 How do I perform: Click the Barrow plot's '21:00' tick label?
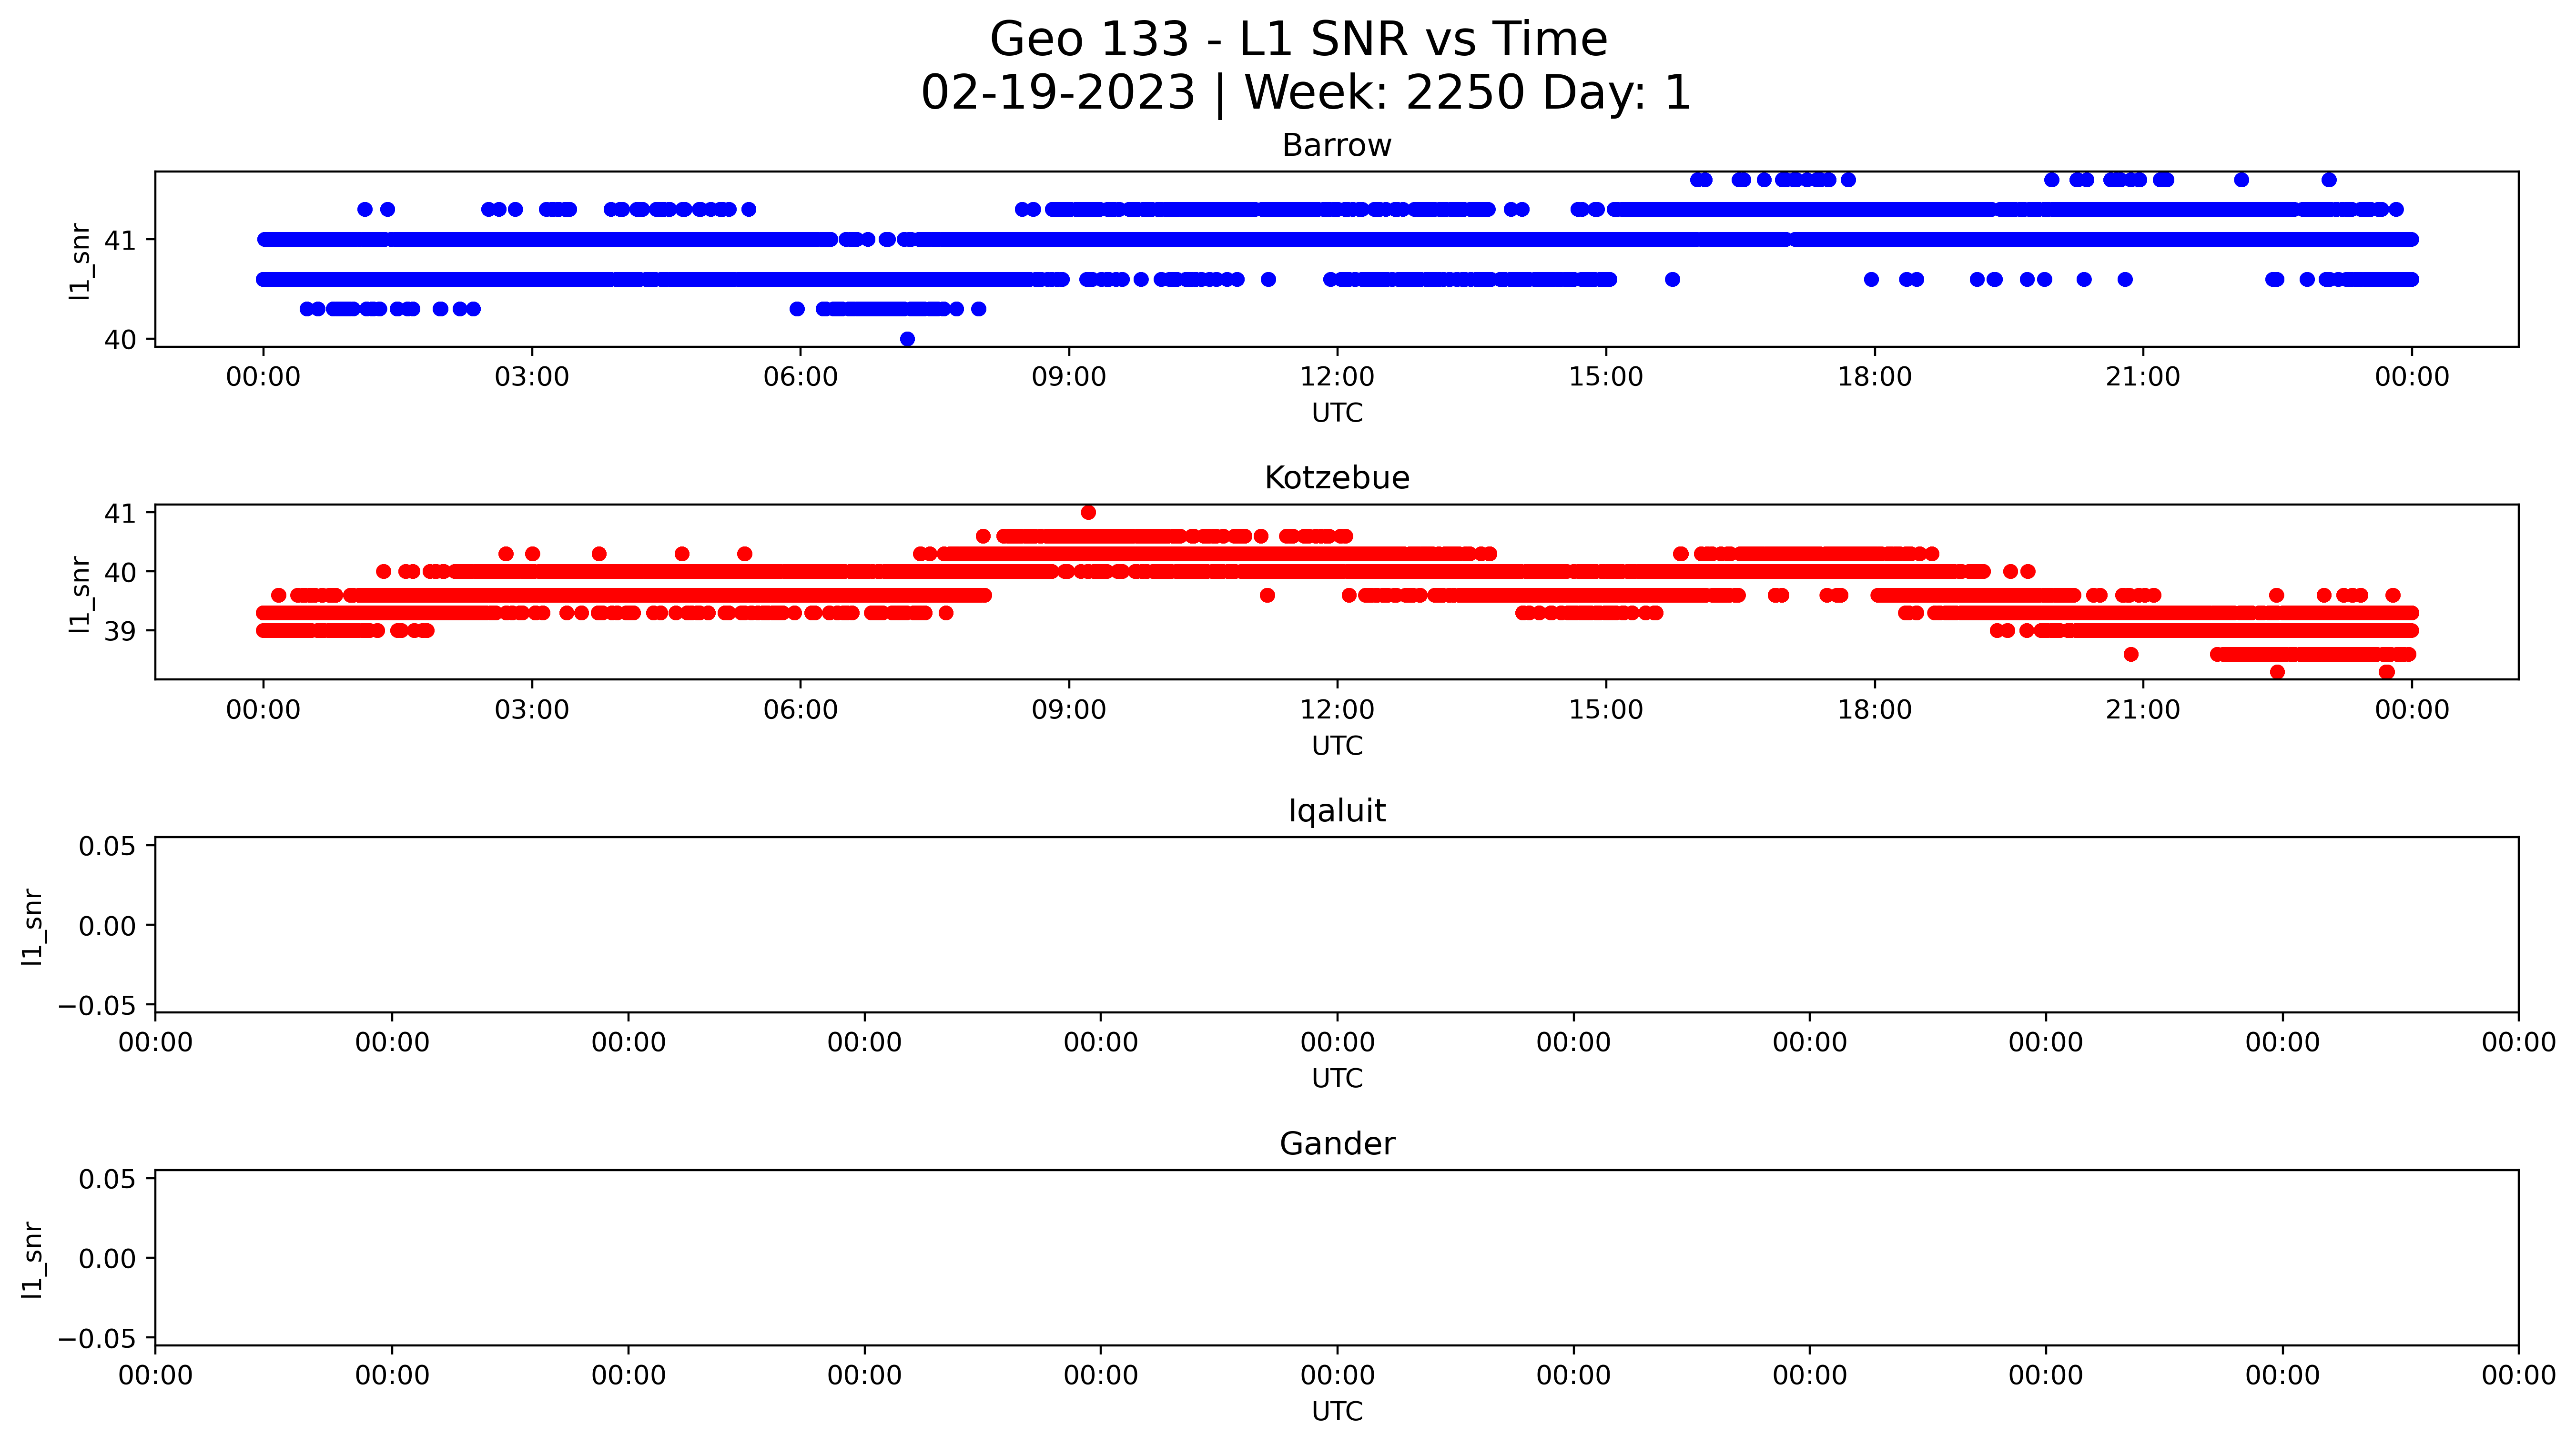click(x=2143, y=377)
